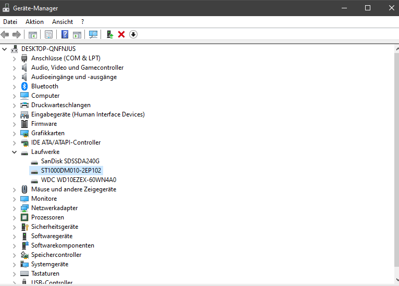Expand the Systemgeräte chevron
The height and width of the screenshot is (286, 399).
click(14, 265)
